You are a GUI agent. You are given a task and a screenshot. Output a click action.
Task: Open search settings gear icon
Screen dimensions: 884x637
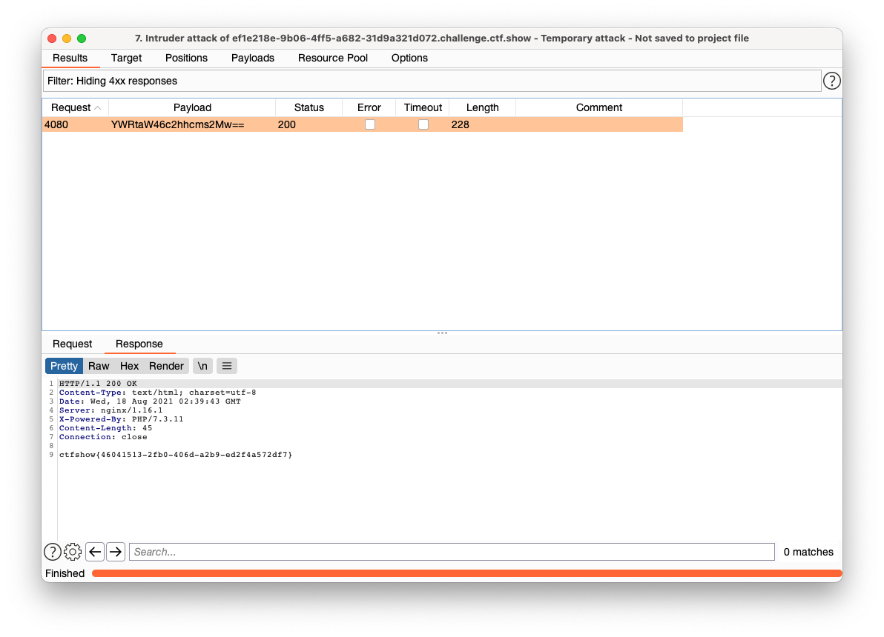point(73,552)
